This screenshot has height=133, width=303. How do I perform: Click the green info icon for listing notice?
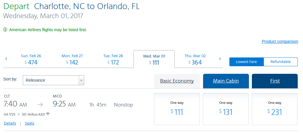click(5, 29)
